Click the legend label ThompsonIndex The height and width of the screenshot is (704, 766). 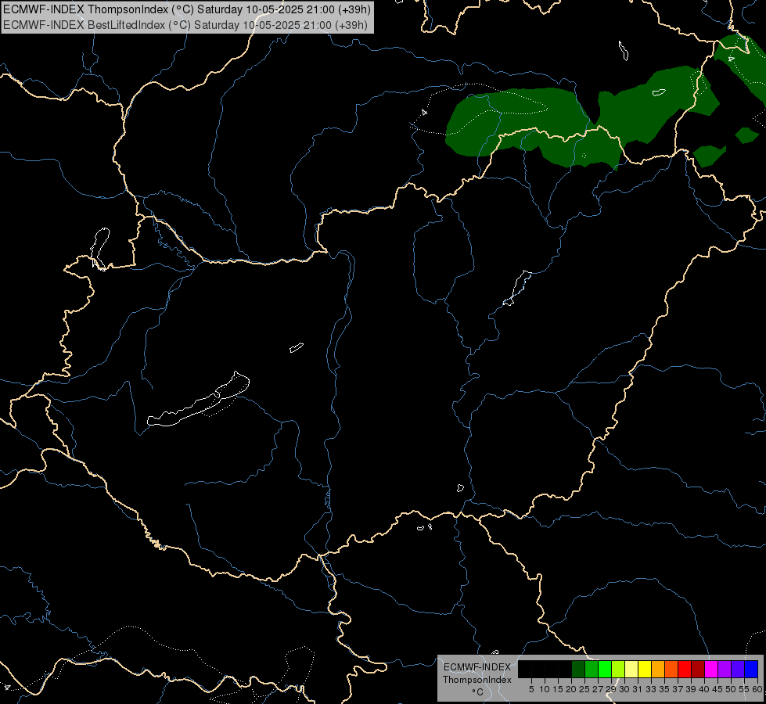[x=477, y=680]
